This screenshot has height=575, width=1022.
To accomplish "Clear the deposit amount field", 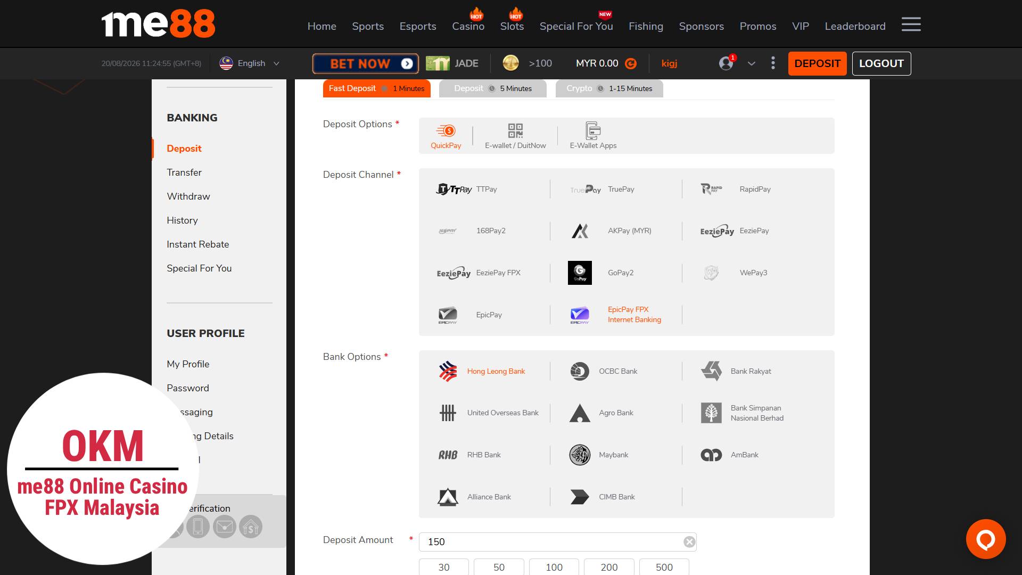I will point(689,542).
